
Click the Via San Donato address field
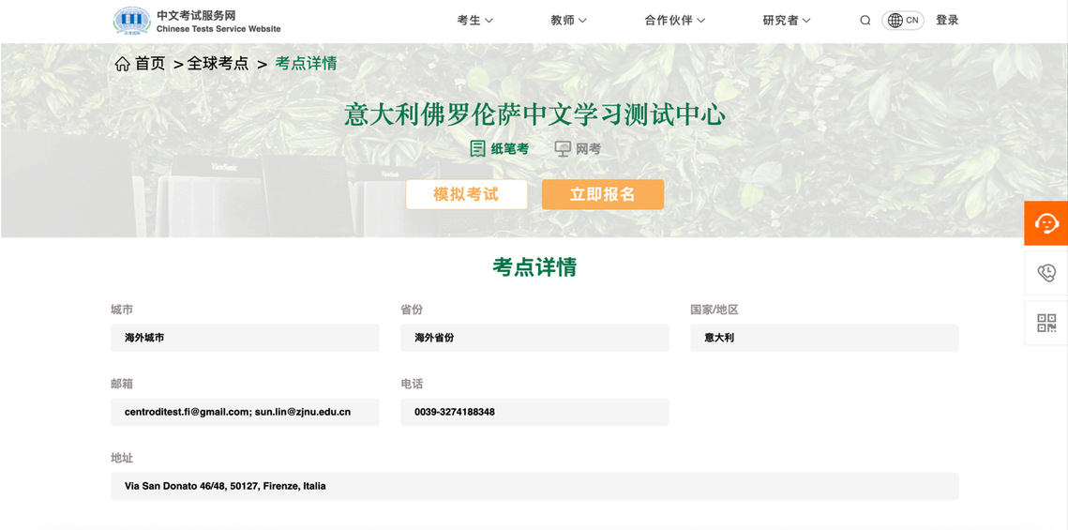coord(534,486)
